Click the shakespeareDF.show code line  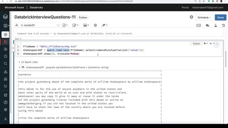pos(51,54)
